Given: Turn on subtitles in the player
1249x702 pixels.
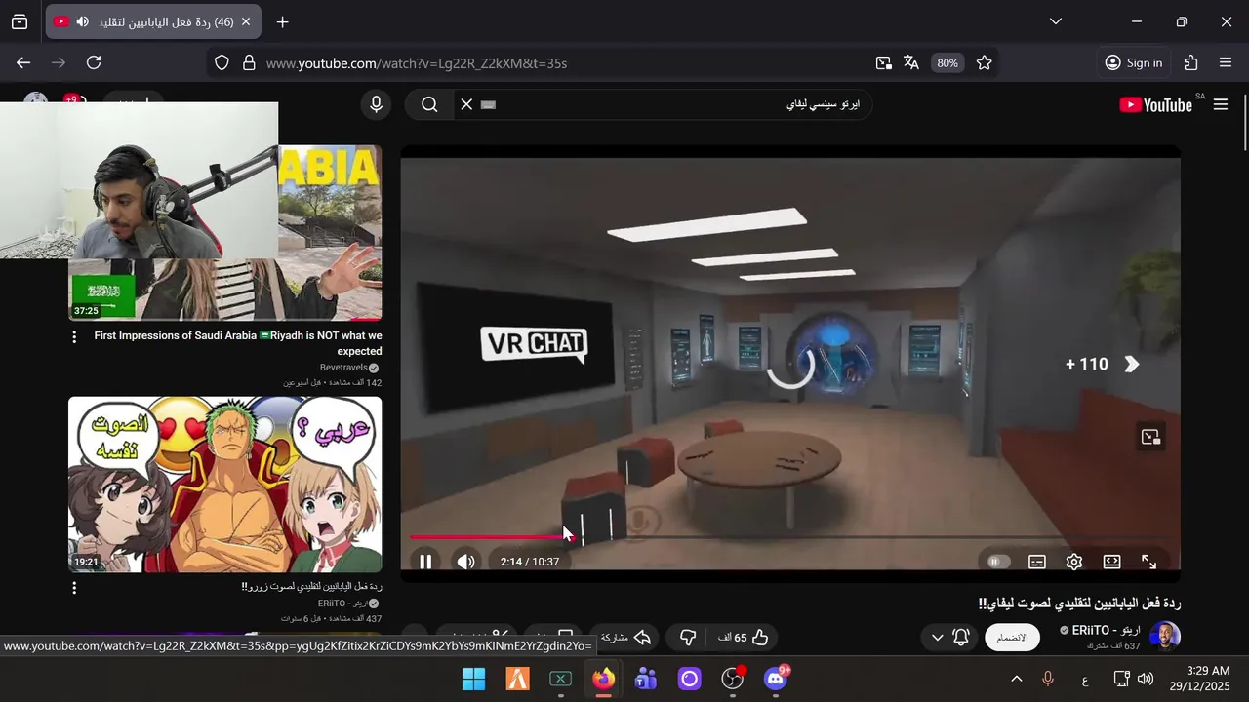Looking at the screenshot, I should (1037, 562).
